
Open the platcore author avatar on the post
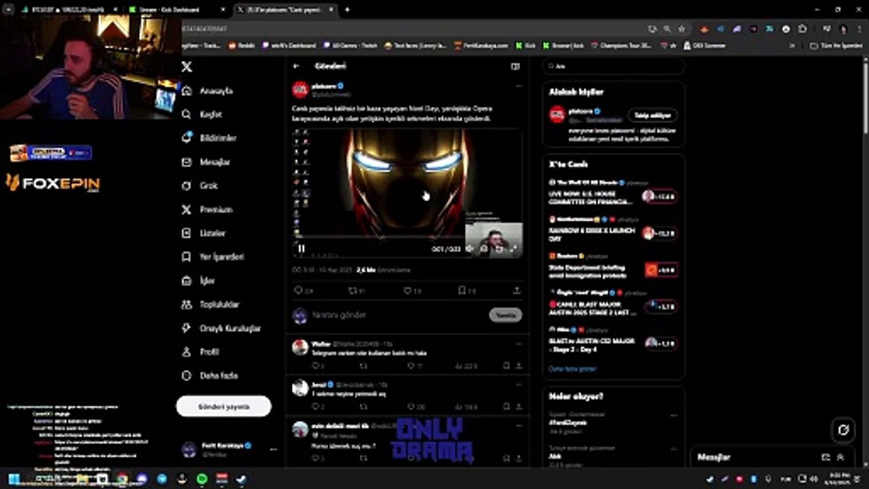pos(300,90)
